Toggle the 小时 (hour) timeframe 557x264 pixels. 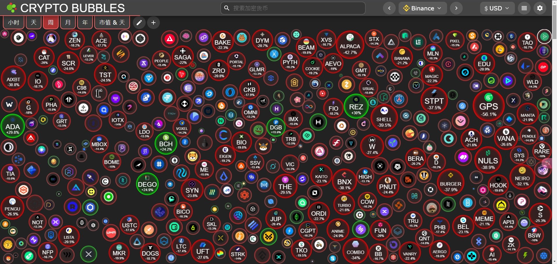pyautogui.click(x=14, y=23)
